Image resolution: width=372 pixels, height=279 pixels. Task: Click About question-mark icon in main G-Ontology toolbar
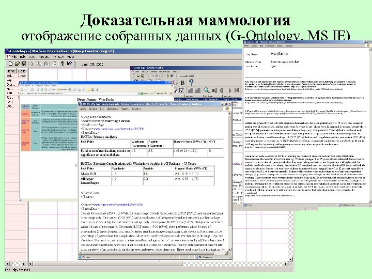coord(63,64)
